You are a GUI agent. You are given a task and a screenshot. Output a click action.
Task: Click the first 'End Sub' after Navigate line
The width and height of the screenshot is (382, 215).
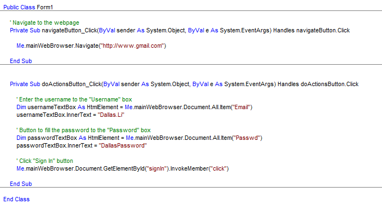click(x=21, y=61)
